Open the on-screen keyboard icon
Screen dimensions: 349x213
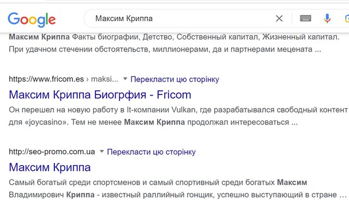coord(305,18)
